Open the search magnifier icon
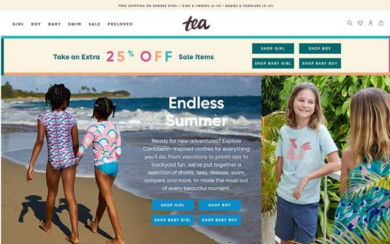 click(350, 23)
